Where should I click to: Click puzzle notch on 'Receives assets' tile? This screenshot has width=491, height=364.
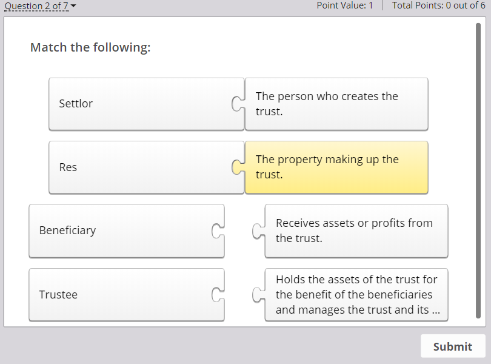click(x=258, y=231)
